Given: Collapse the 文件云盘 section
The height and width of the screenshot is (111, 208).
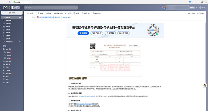Looking at the screenshot, I should [x=2, y=49].
